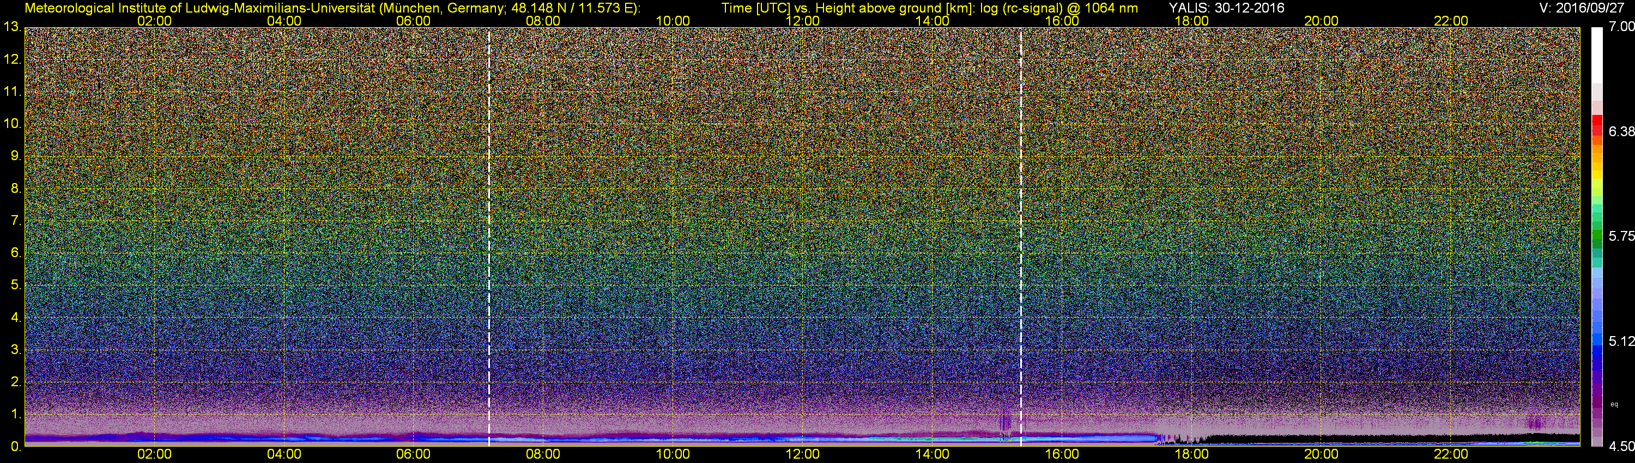Click the Meteorological Institute title text
The width and height of the screenshot is (1635, 463).
(332, 8)
